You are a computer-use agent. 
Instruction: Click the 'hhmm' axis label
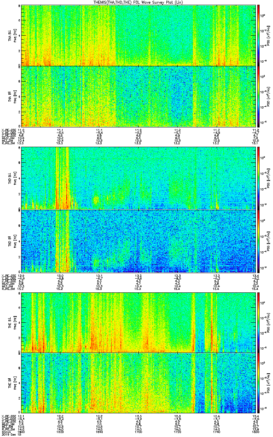5,432
